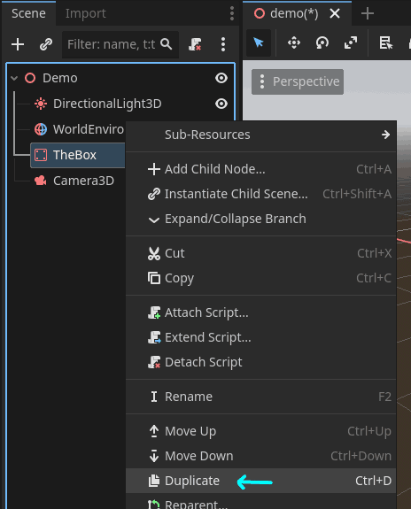Image resolution: width=411 pixels, height=509 pixels.
Task: Collapse the Demo root node
Action: [14, 78]
